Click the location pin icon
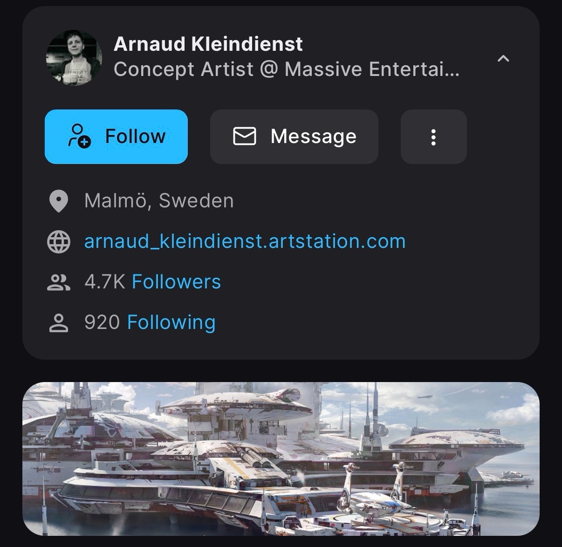This screenshot has width=562, height=547. [59, 201]
